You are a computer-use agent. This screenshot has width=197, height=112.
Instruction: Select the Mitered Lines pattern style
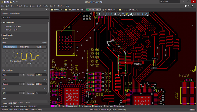point(10,47)
